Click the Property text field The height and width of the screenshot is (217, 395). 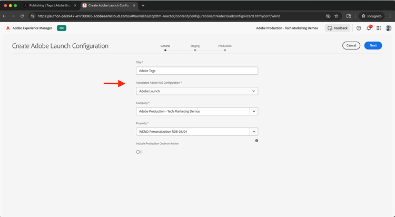193,132
